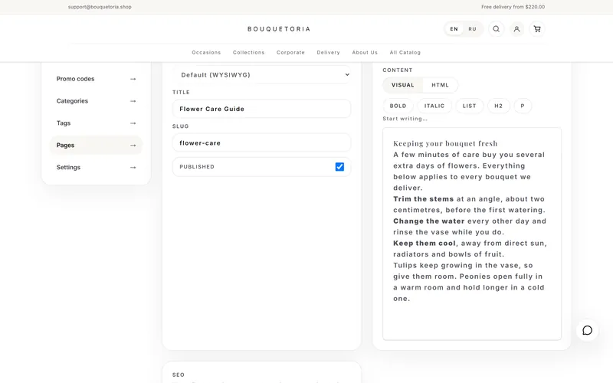
Task: Click the arrow next to Promo codes
Action: [133, 79]
